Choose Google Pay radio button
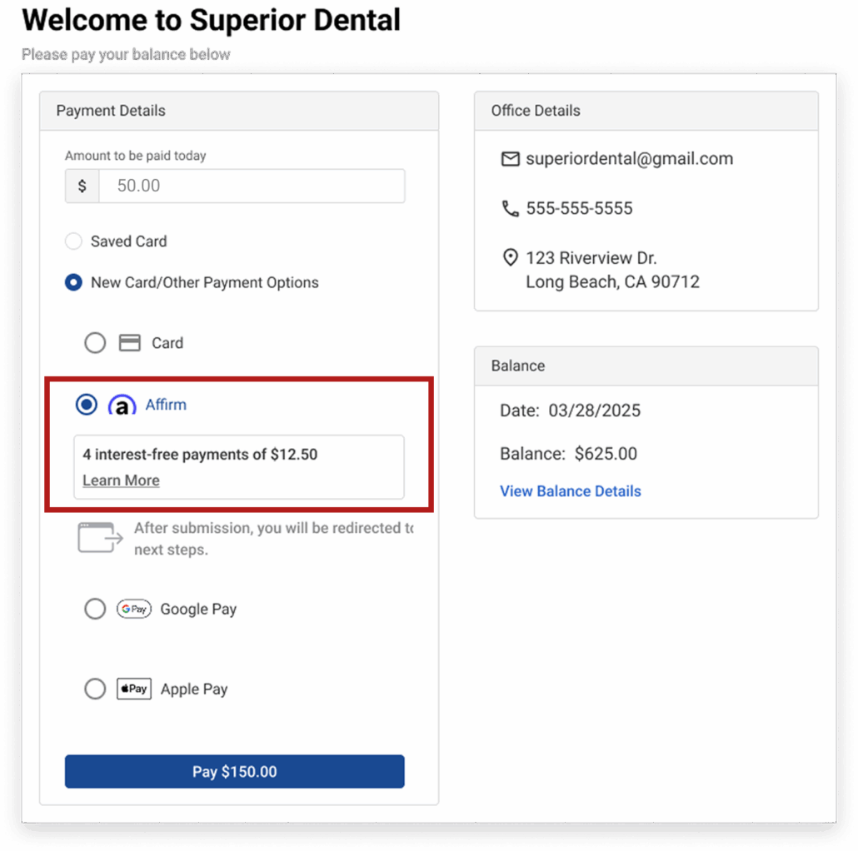 [95, 610]
